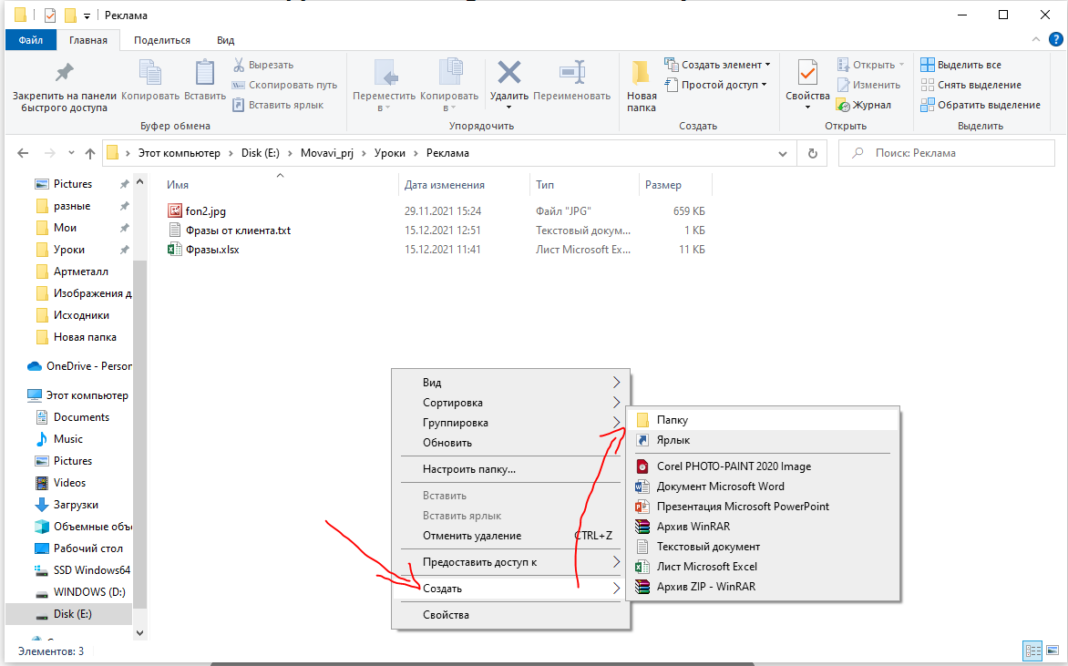Viewport: 1068px width, 666px height.
Task: Select Отменить удаление in context menu
Action: click(x=510, y=536)
